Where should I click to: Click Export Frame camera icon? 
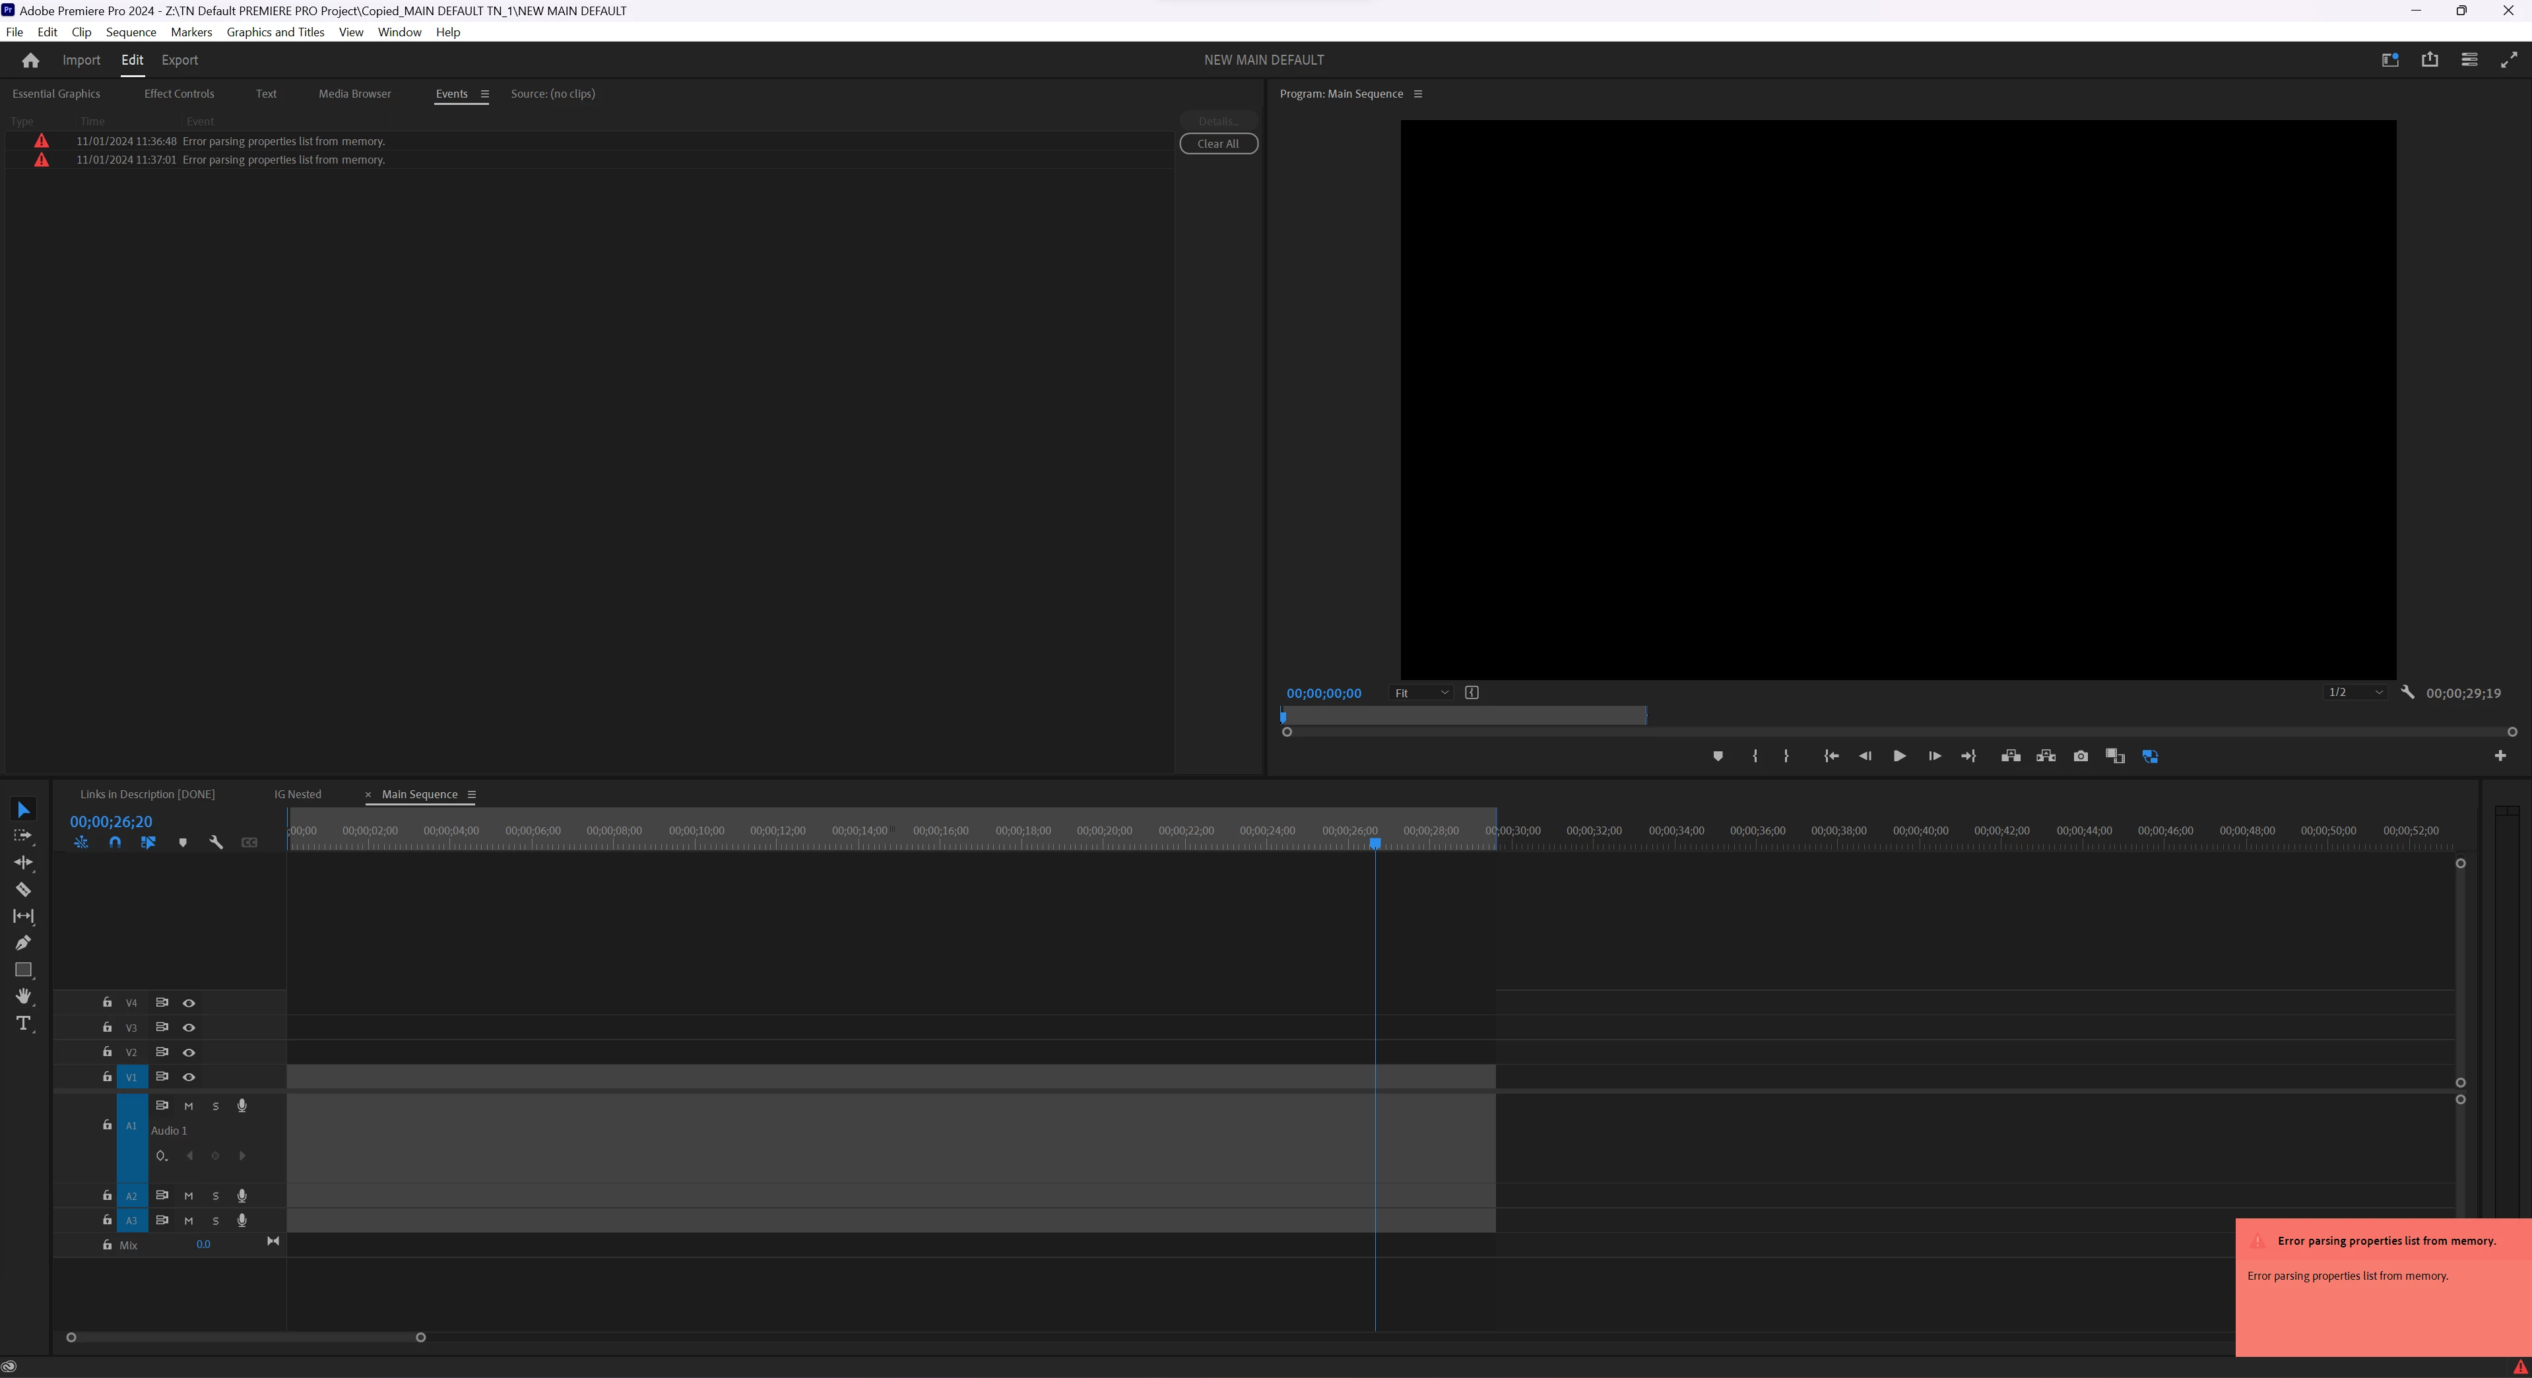2081,756
